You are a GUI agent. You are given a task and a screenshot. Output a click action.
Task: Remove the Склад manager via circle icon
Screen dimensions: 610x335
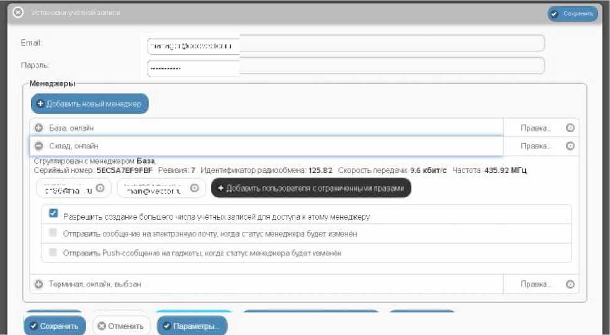pos(570,146)
